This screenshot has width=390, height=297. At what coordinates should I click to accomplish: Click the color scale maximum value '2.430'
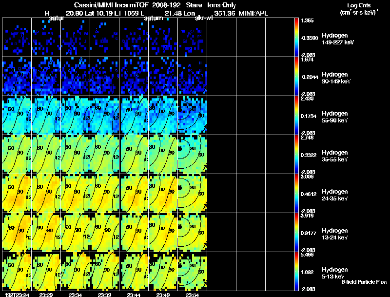pyautogui.click(x=307, y=99)
